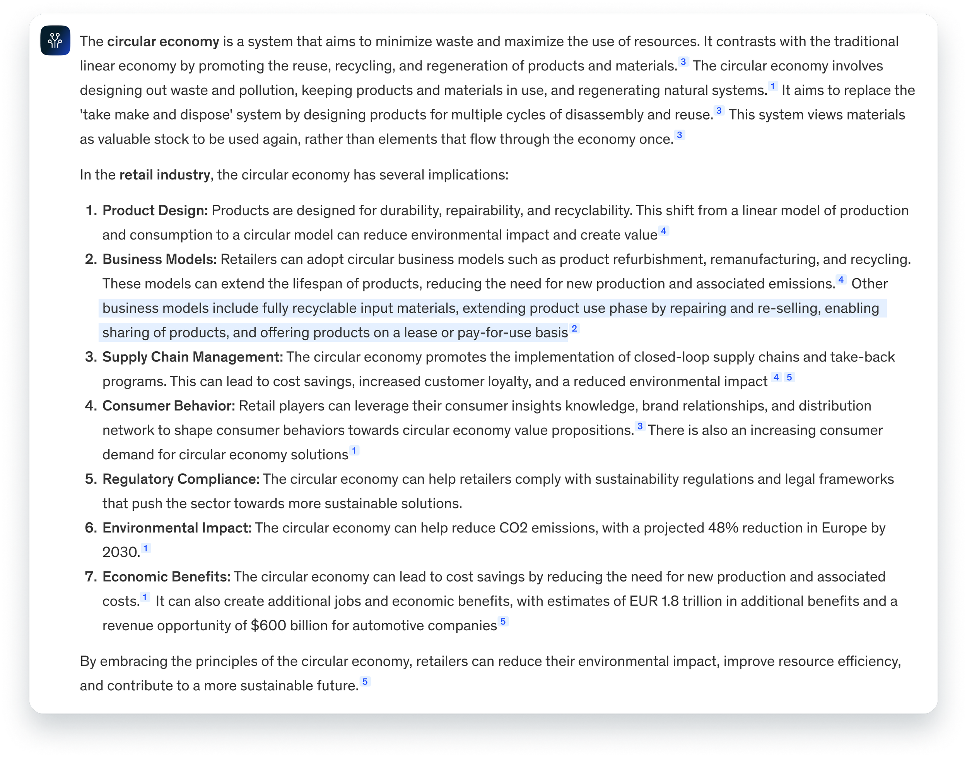967x758 pixels.
Task: Click the 'Supply Chain Management:' heading
Action: click(x=193, y=357)
